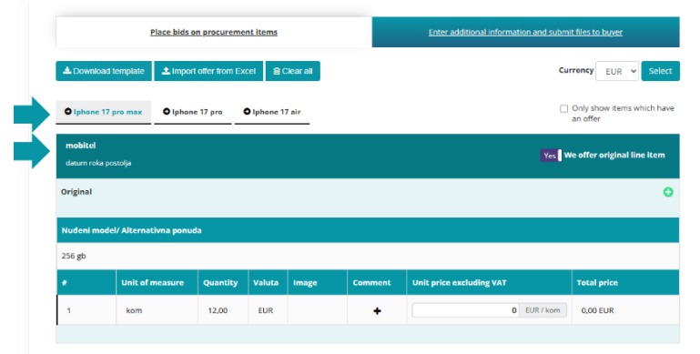700x354 pixels.
Task: Click the unit price excluding VAT field
Action: 466,310
